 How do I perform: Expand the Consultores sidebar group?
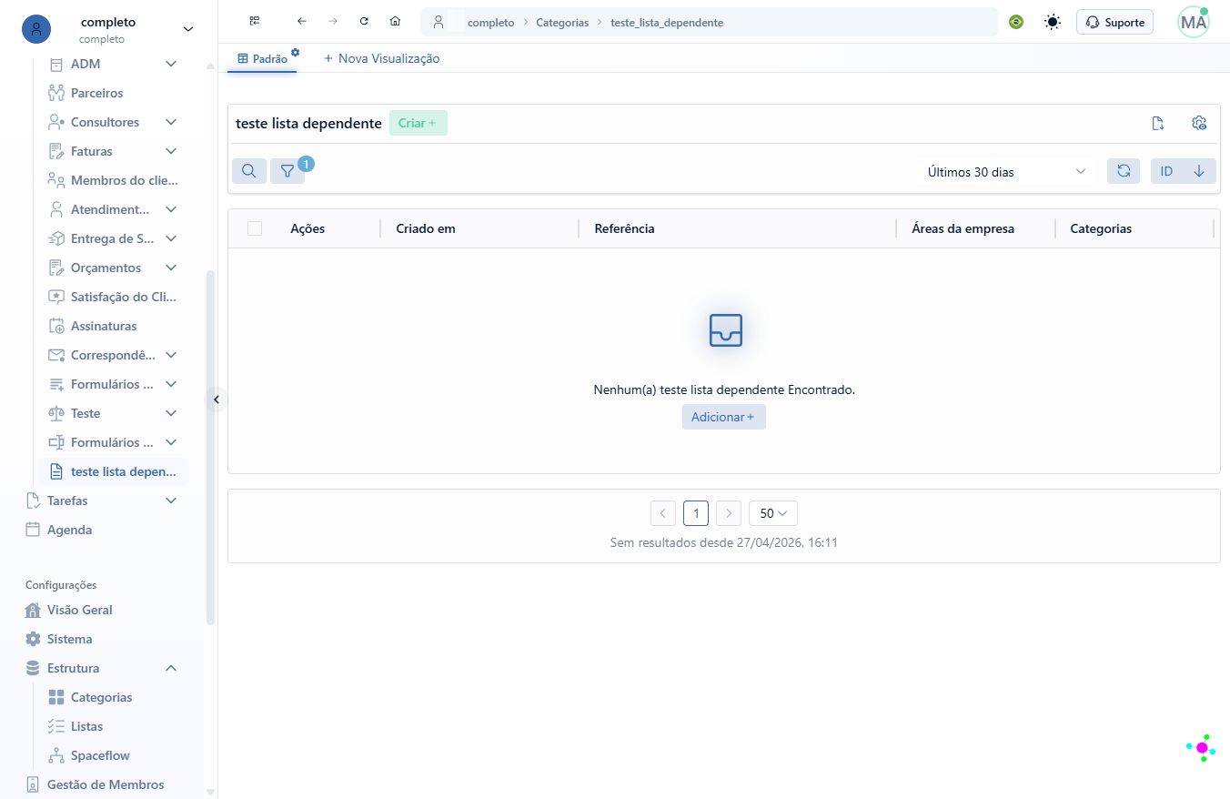click(x=170, y=122)
